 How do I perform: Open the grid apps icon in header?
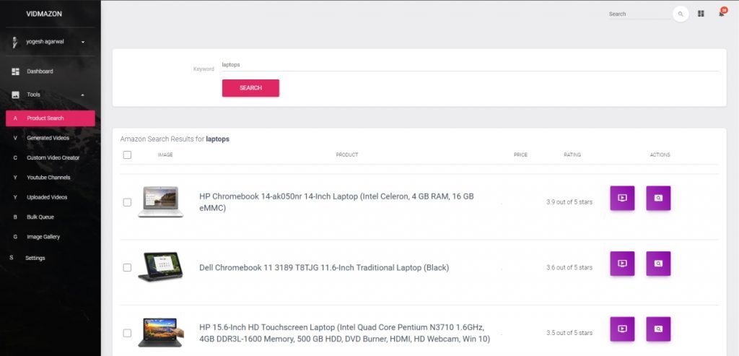pyautogui.click(x=701, y=14)
